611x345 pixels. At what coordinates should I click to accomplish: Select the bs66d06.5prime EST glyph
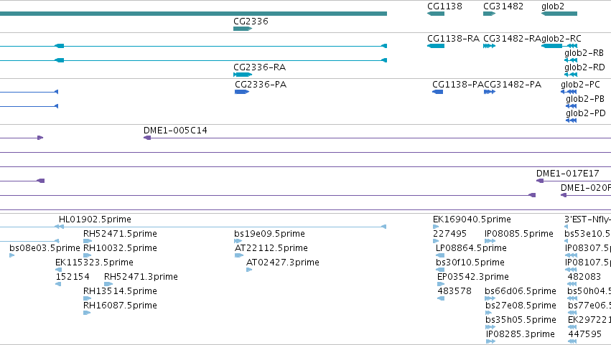click(x=490, y=298)
